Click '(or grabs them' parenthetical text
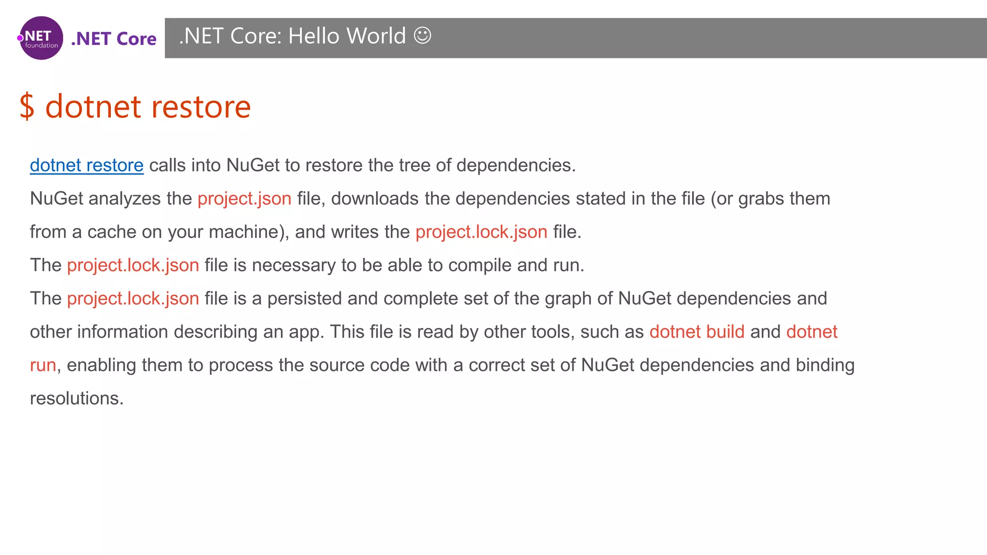Screen dimensions: 987x555 tap(770, 198)
